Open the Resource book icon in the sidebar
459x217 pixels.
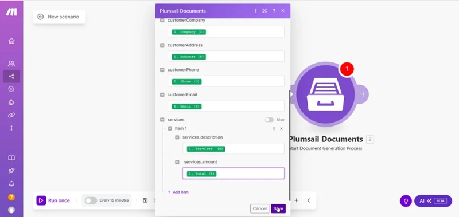point(11,158)
